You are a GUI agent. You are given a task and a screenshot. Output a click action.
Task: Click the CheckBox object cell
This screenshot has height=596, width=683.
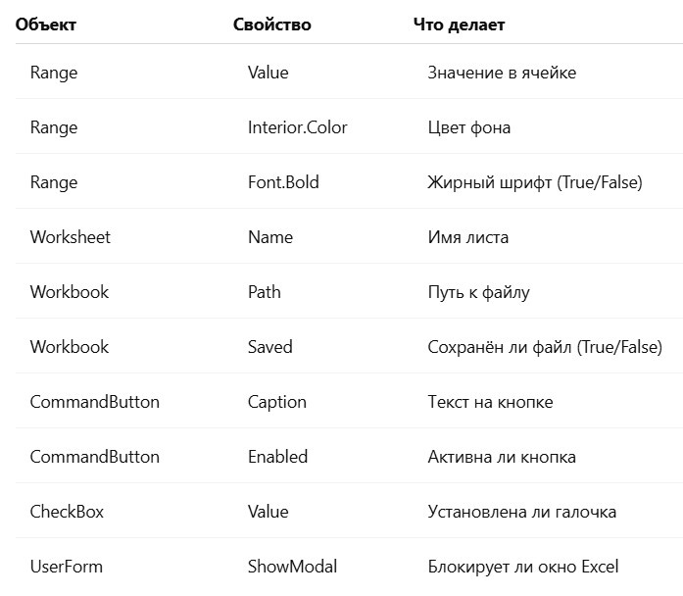pos(67,512)
